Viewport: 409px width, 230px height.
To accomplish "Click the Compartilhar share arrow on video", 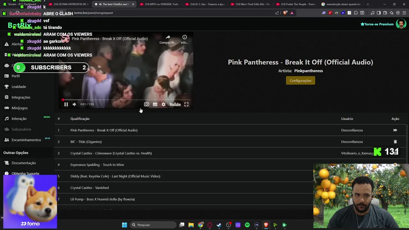I will (x=168, y=39).
